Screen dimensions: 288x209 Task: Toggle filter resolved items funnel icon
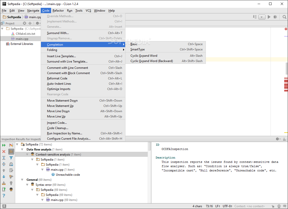coord(11,158)
